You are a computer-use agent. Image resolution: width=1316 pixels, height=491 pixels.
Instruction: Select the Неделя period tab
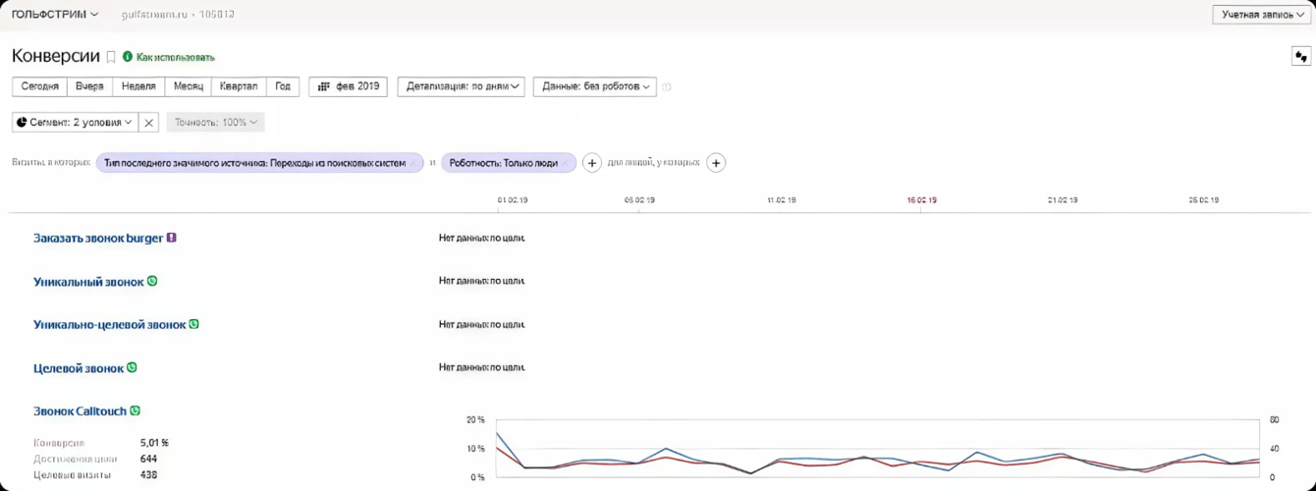coord(138,86)
